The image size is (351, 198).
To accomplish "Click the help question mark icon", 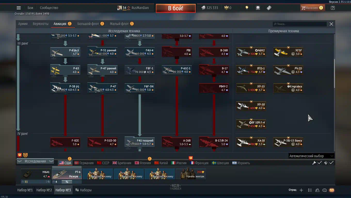I will [x=333, y=8].
